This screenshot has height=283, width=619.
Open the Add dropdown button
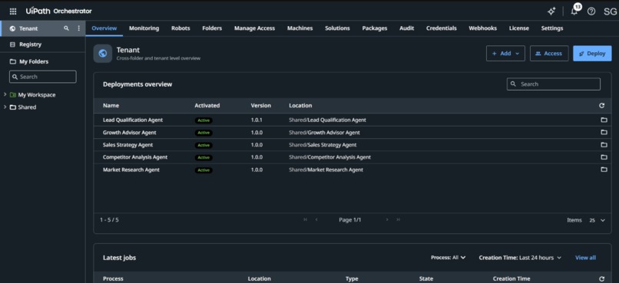pos(505,54)
